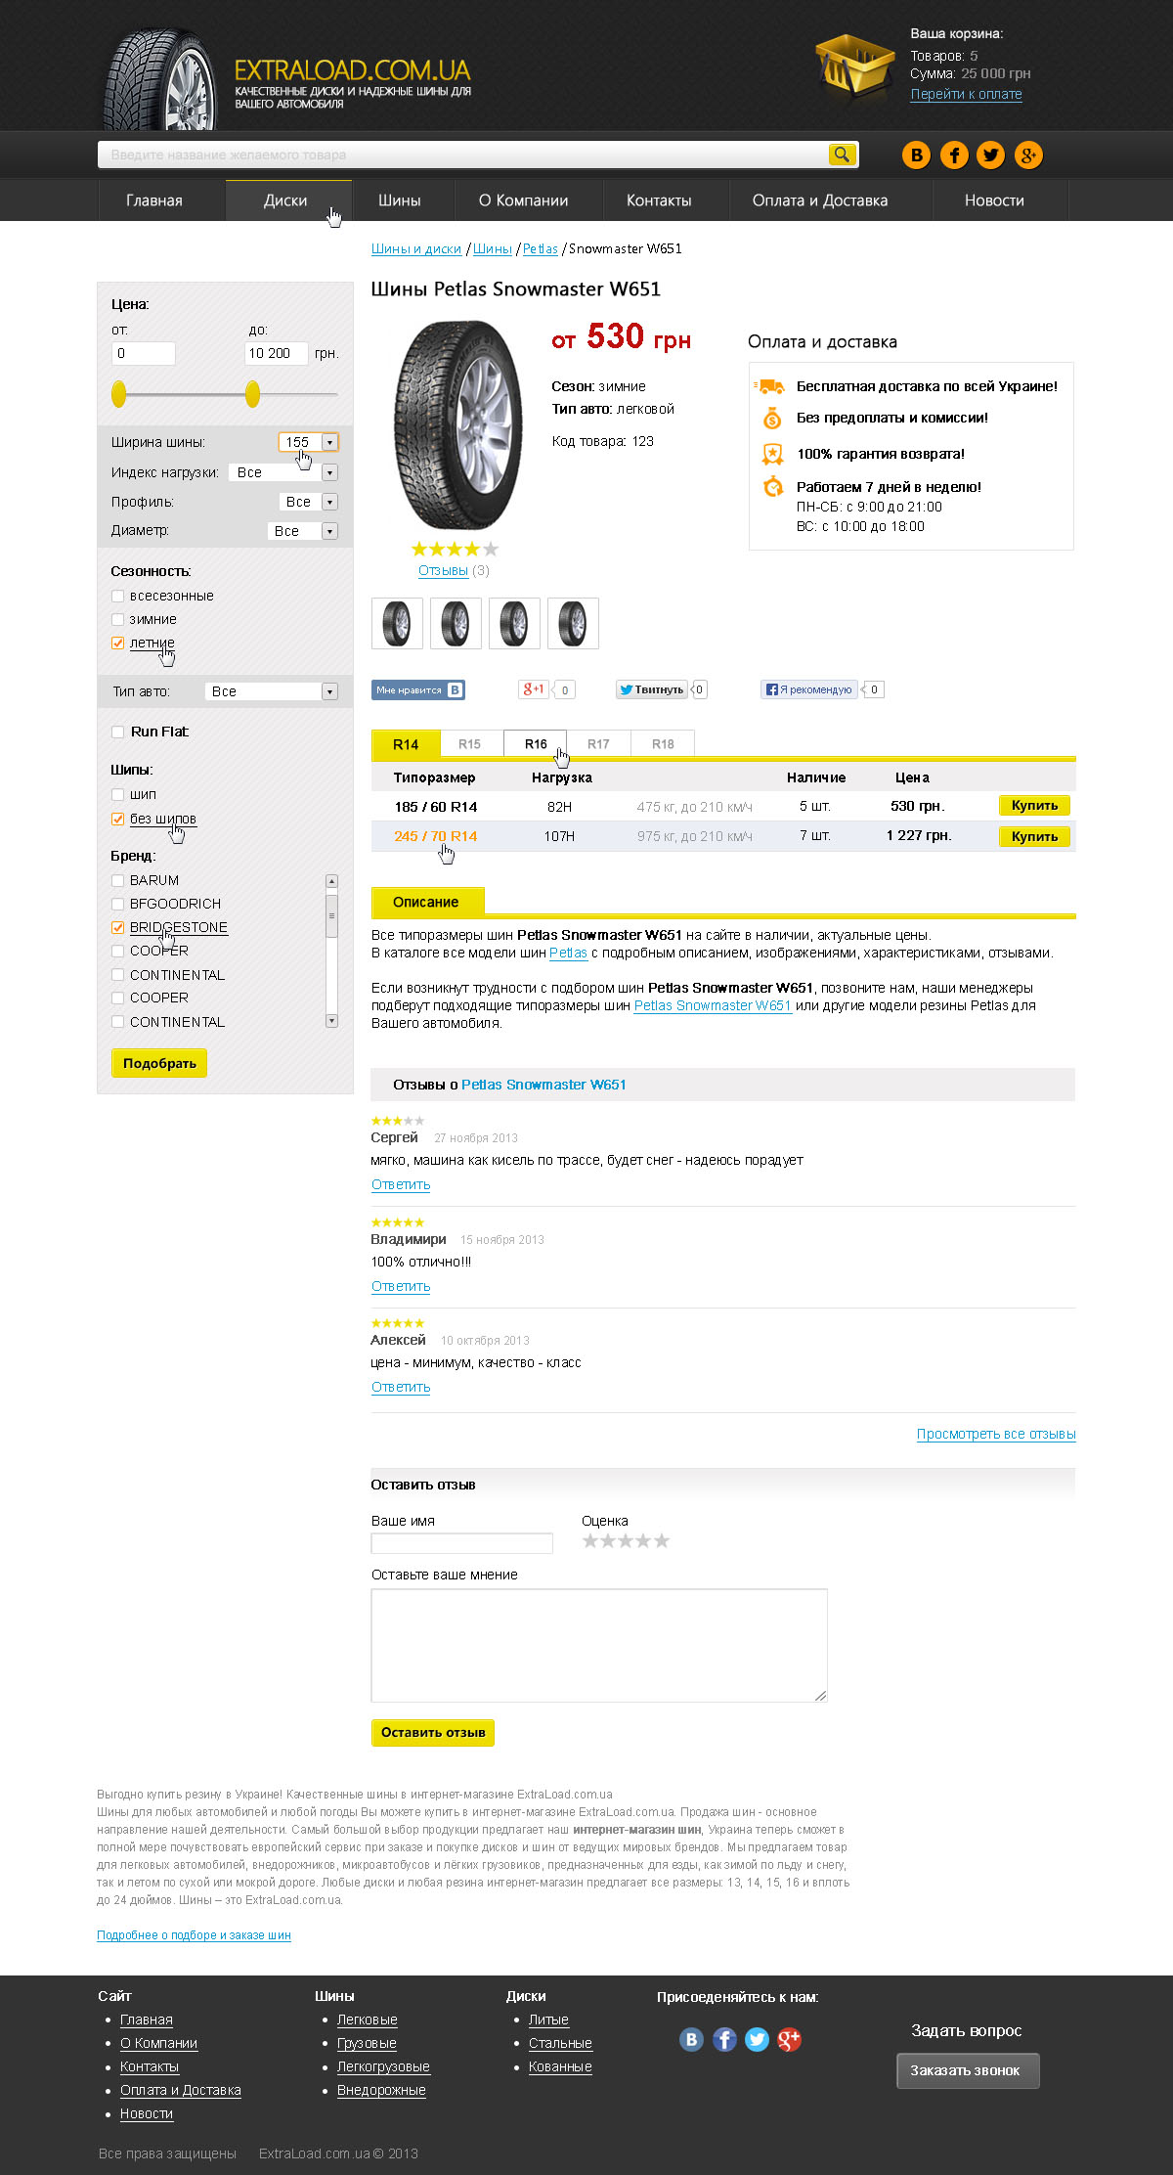1173x2175 pixels.
Task: Open Google Plus icon in header
Action: point(1028,155)
